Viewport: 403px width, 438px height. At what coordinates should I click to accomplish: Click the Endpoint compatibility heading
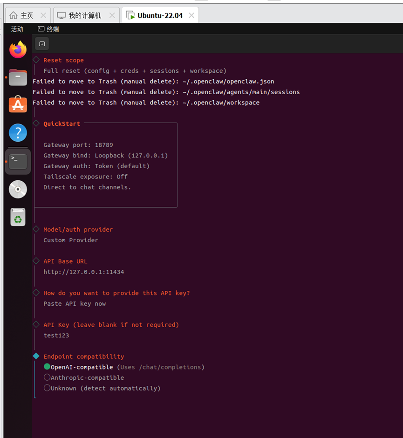tap(84, 357)
